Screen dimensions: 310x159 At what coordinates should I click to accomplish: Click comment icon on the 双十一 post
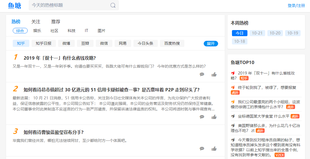(x=202, y=74)
